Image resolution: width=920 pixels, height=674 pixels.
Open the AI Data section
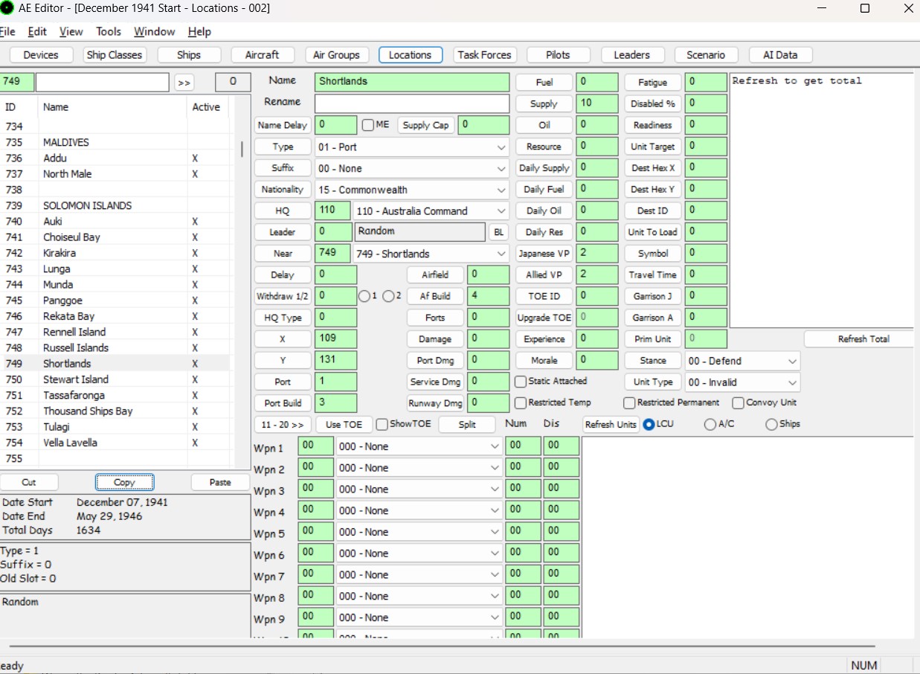pyautogui.click(x=780, y=55)
